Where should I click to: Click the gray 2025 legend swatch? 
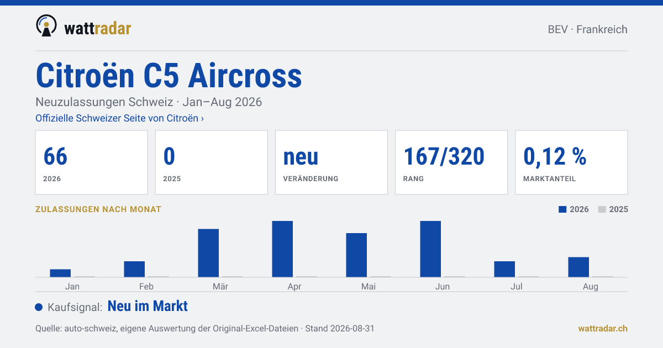point(602,209)
